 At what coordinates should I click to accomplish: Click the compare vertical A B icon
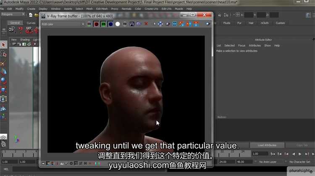[196, 24]
